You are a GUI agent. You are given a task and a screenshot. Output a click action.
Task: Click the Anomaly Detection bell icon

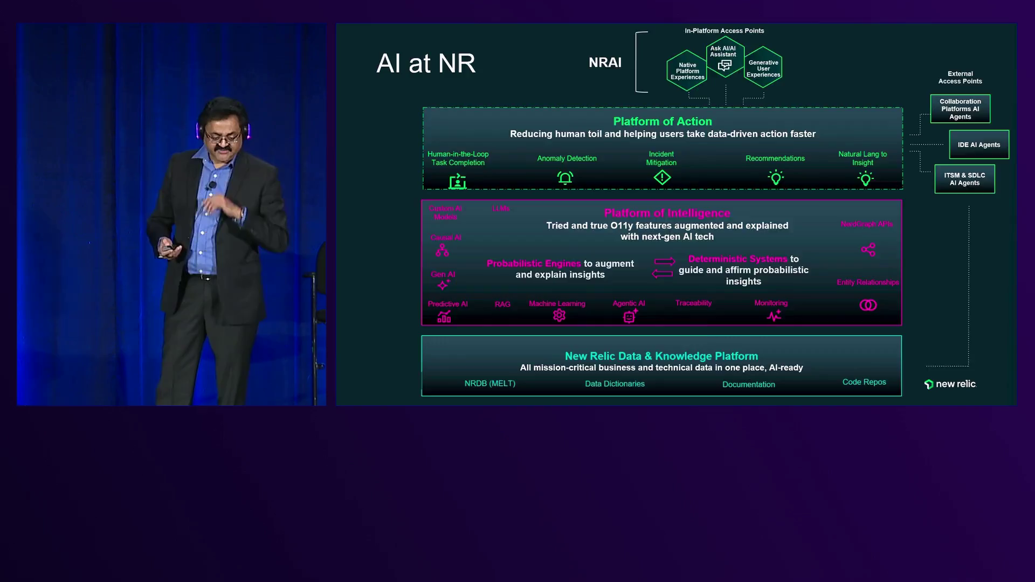coord(565,178)
